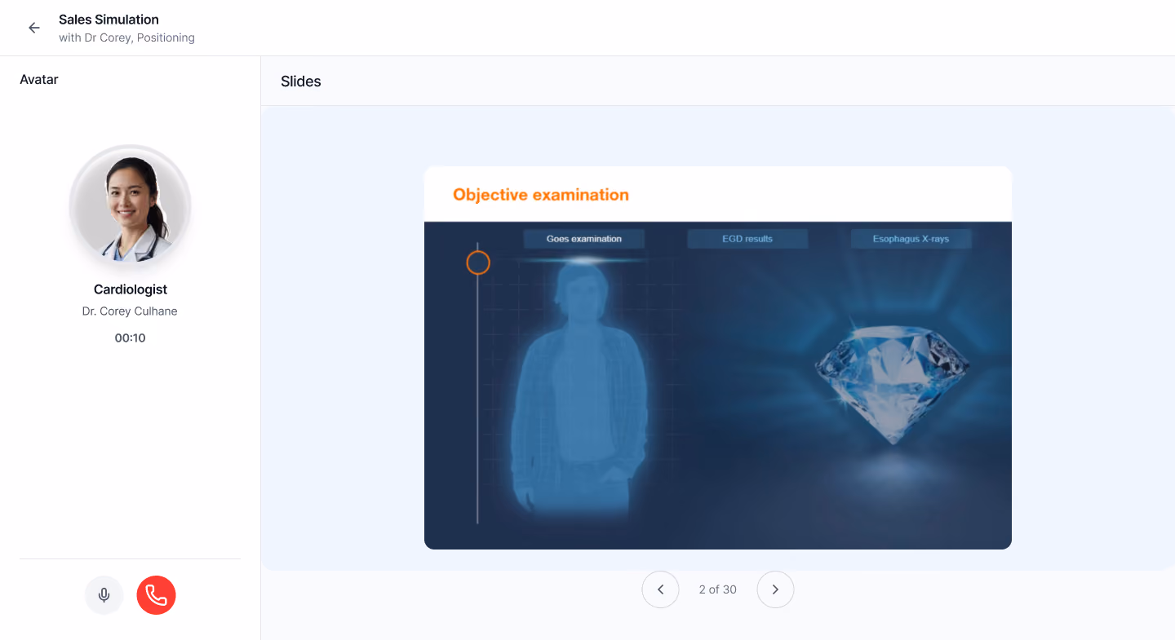Click the 00:10 call timer
The width and height of the screenshot is (1175, 640).
click(x=131, y=338)
